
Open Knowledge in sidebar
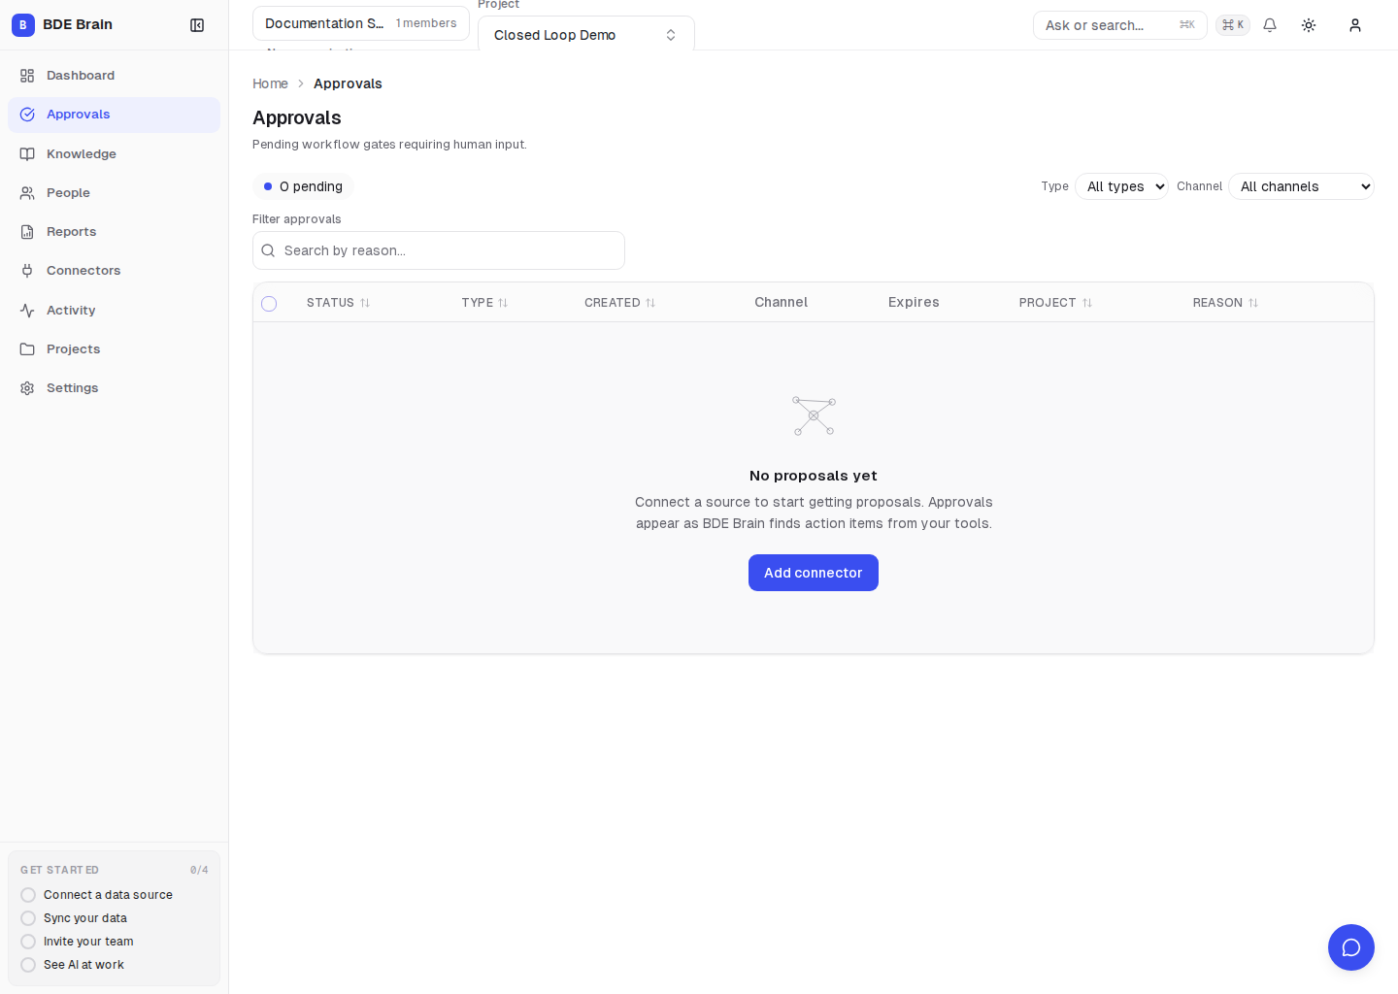pyautogui.click(x=115, y=154)
